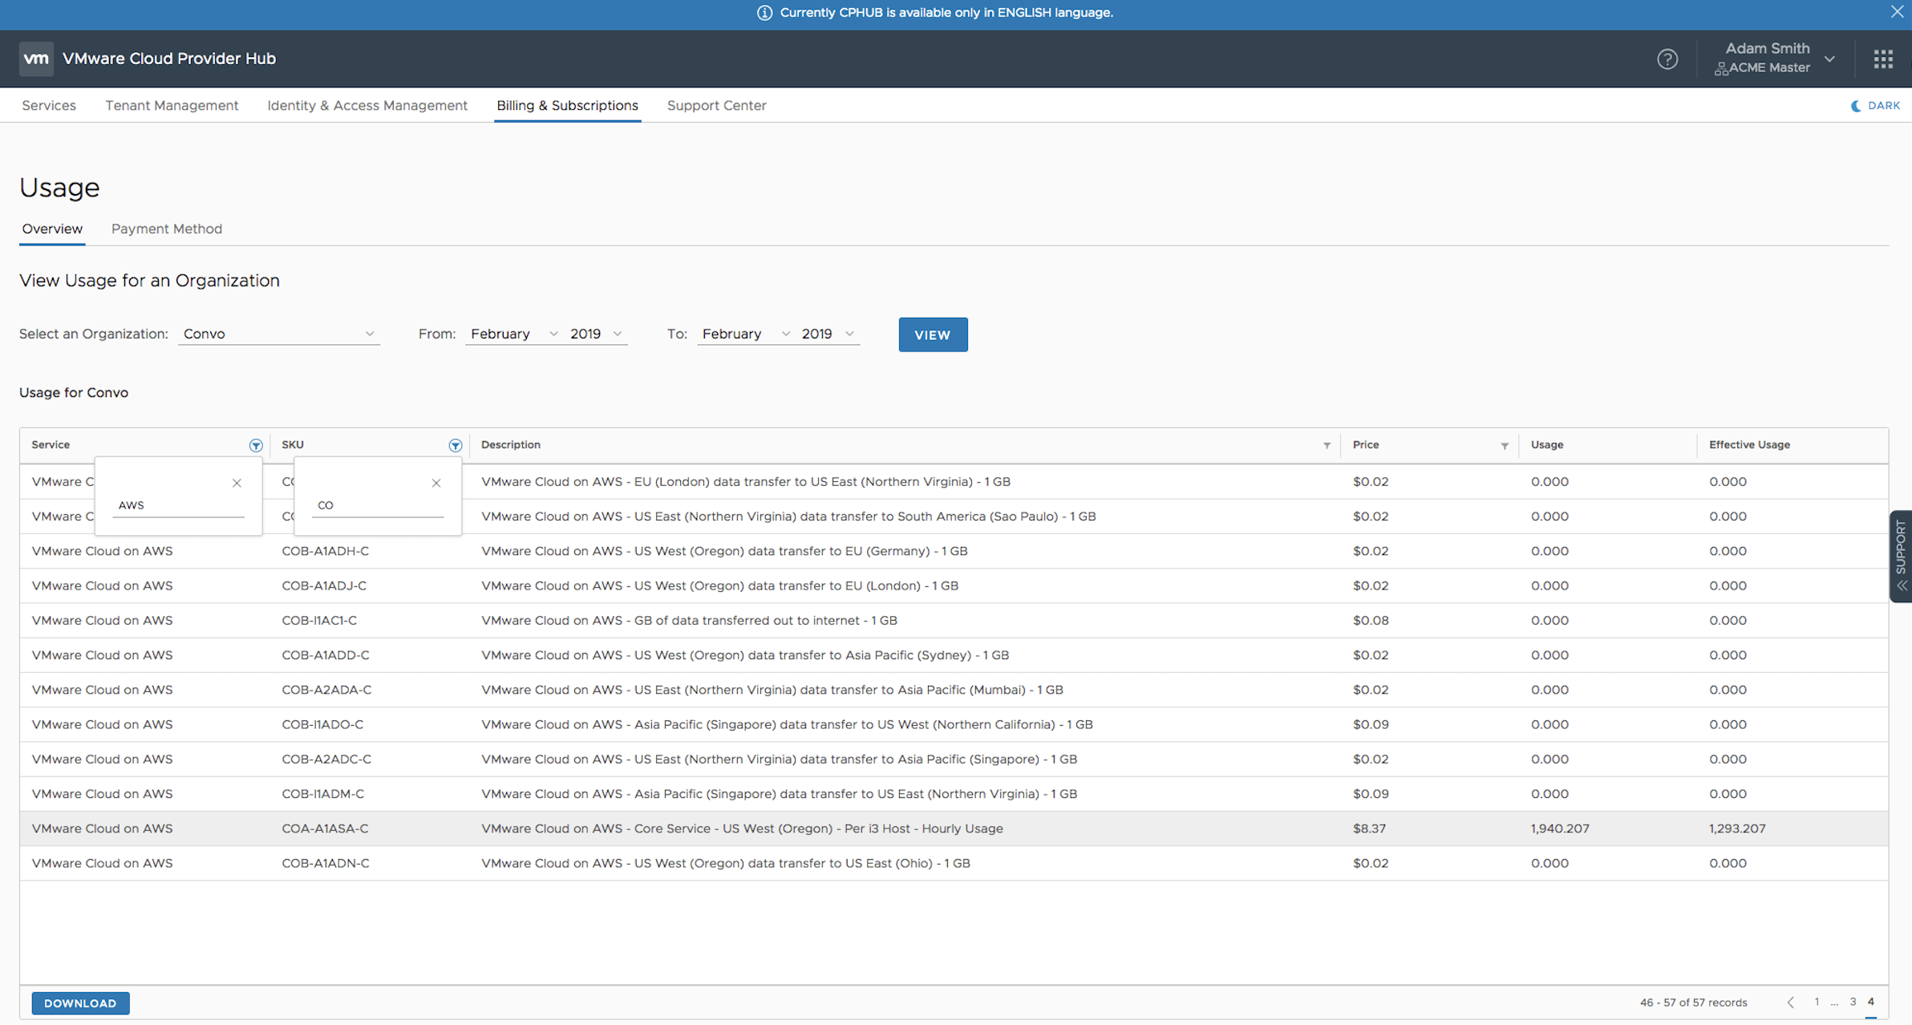Viewport: 1912px width, 1025px height.
Task: Click the VMware vm logo icon
Action: tap(36, 59)
